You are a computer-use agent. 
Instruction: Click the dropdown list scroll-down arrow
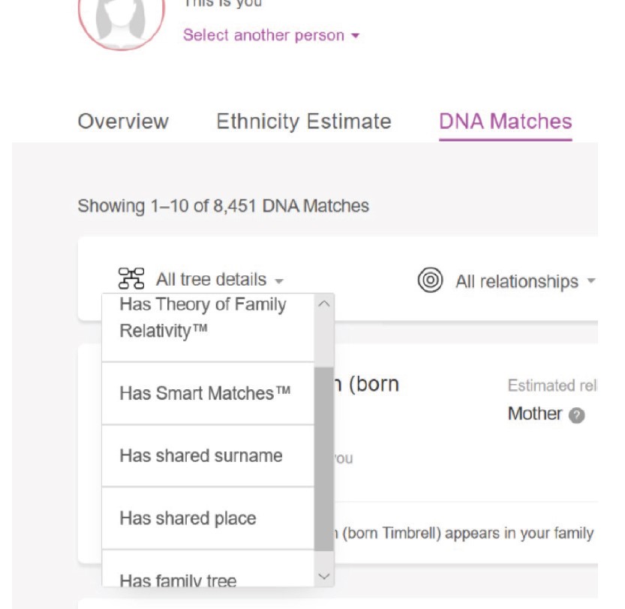[x=323, y=576]
